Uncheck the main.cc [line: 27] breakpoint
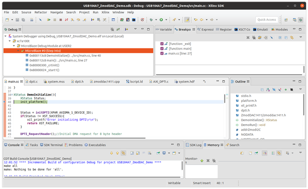 (162, 53)
